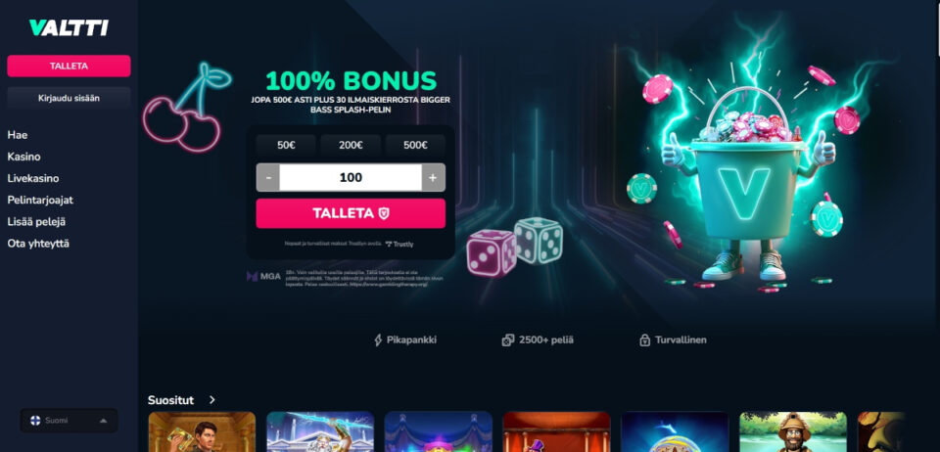Image resolution: width=940 pixels, height=452 pixels.
Task: Click the MGA license logo
Action: pos(263,277)
